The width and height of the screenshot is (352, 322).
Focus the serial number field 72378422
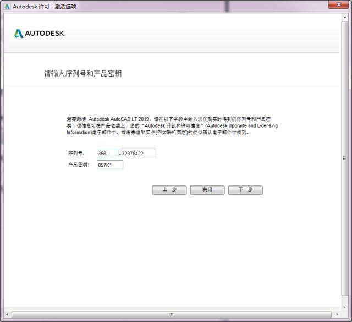click(x=138, y=153)
